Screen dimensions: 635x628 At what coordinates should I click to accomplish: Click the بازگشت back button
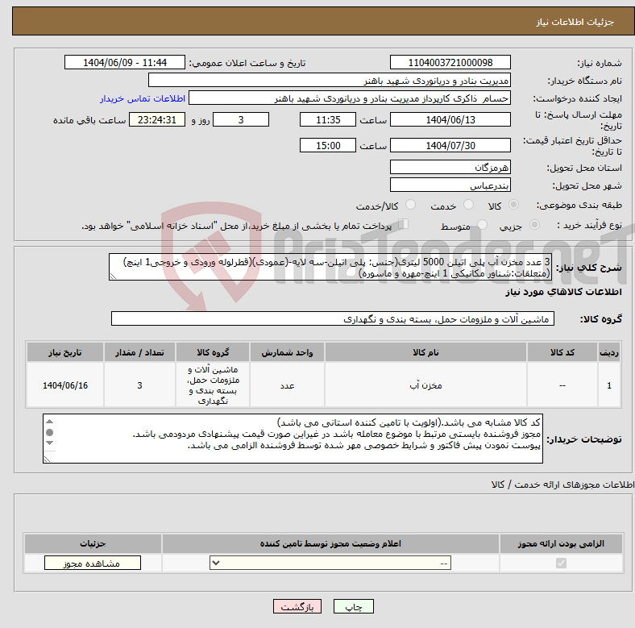pyautogui.click(x=297, y=607)
